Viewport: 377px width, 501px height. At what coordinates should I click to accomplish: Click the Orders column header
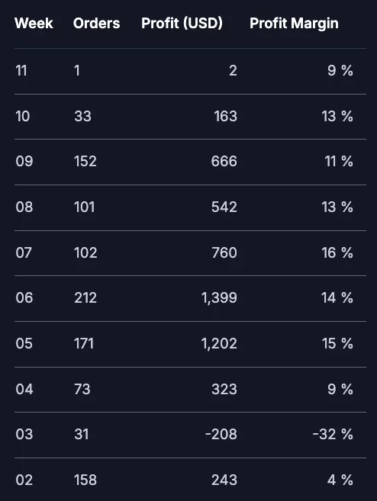click(97, 24)
